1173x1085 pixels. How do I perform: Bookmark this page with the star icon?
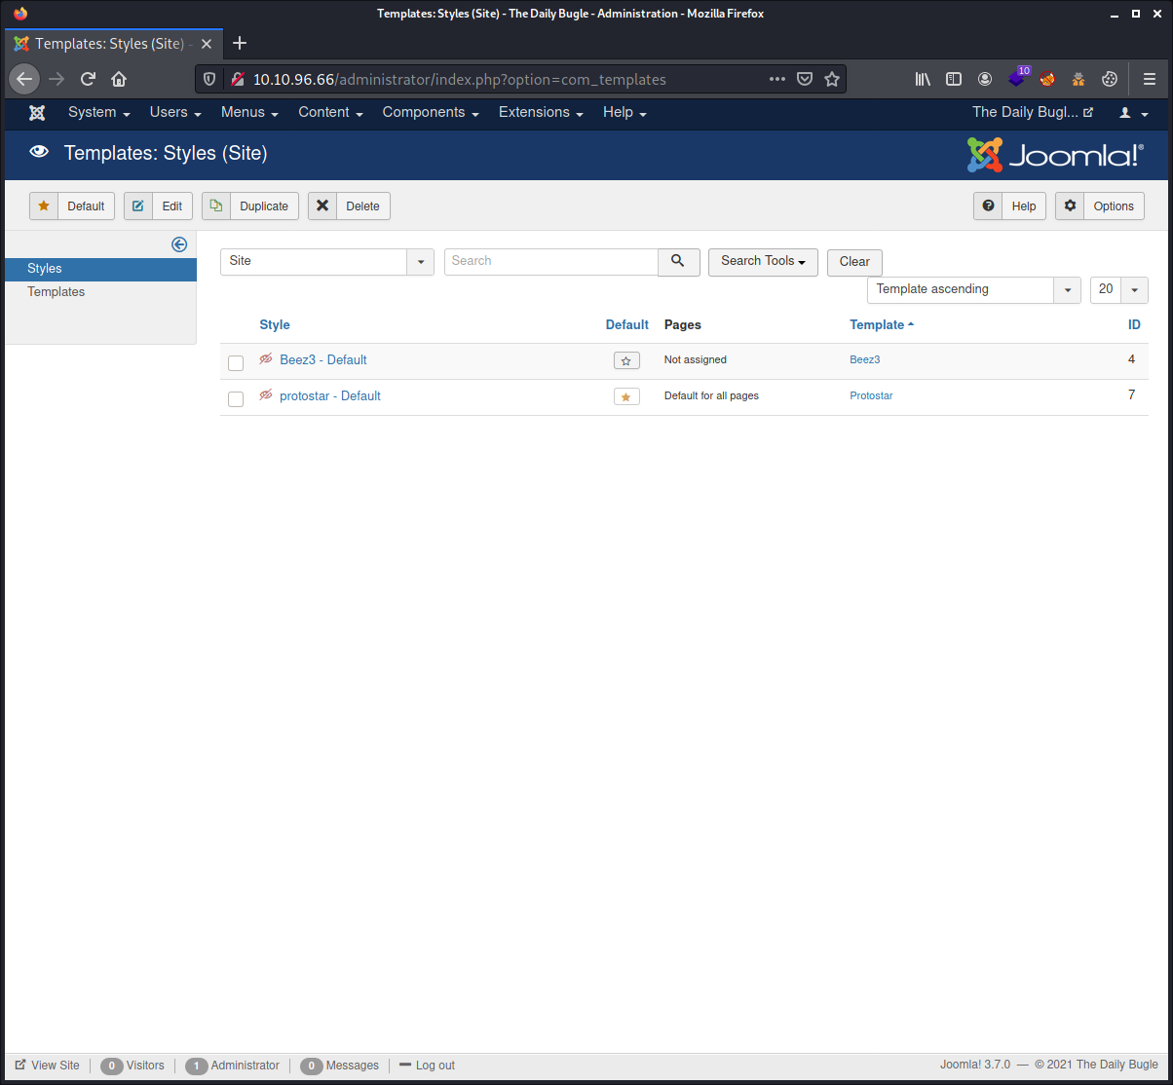click(831, 79)
